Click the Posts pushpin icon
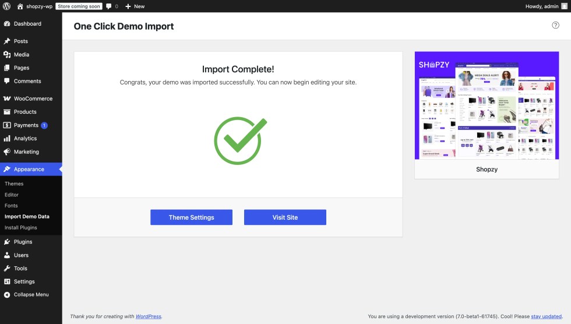Image resolution: width=571 pixels, height=324 pixels. tap(7, 41)
